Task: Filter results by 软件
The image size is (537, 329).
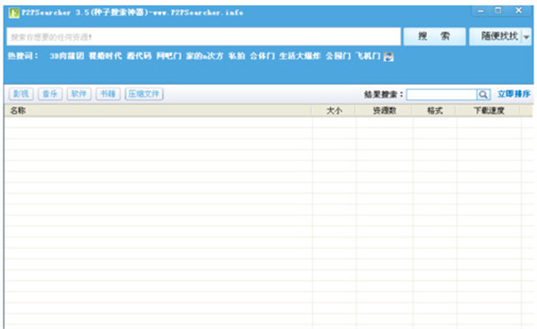Action: click(79, 94)
